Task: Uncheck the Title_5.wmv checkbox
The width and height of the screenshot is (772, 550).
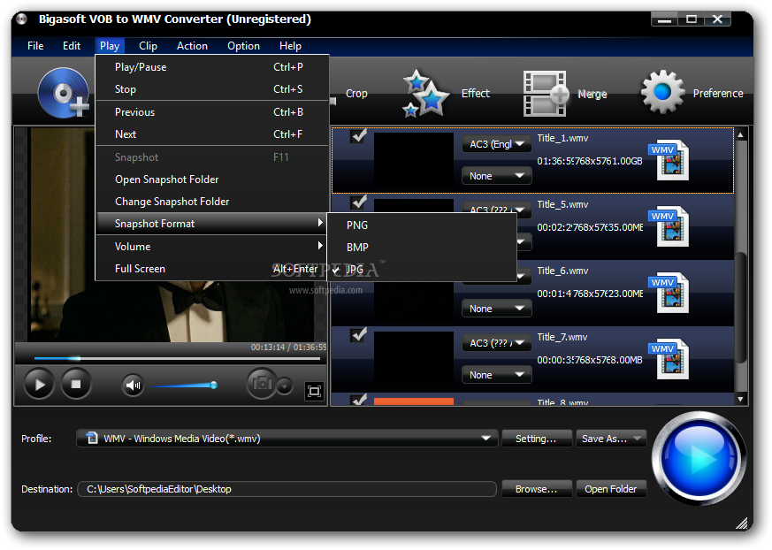Action: [x=358, y=202]
